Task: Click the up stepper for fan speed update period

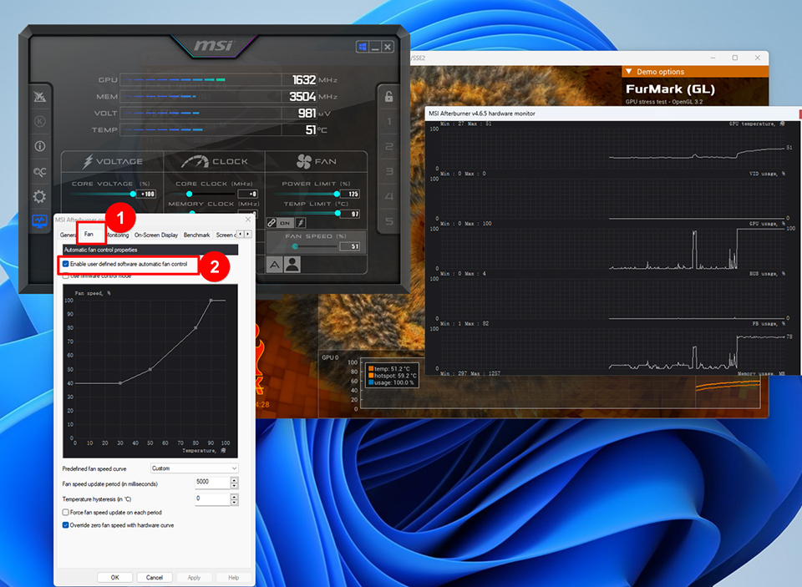Action: coord(235,478)
